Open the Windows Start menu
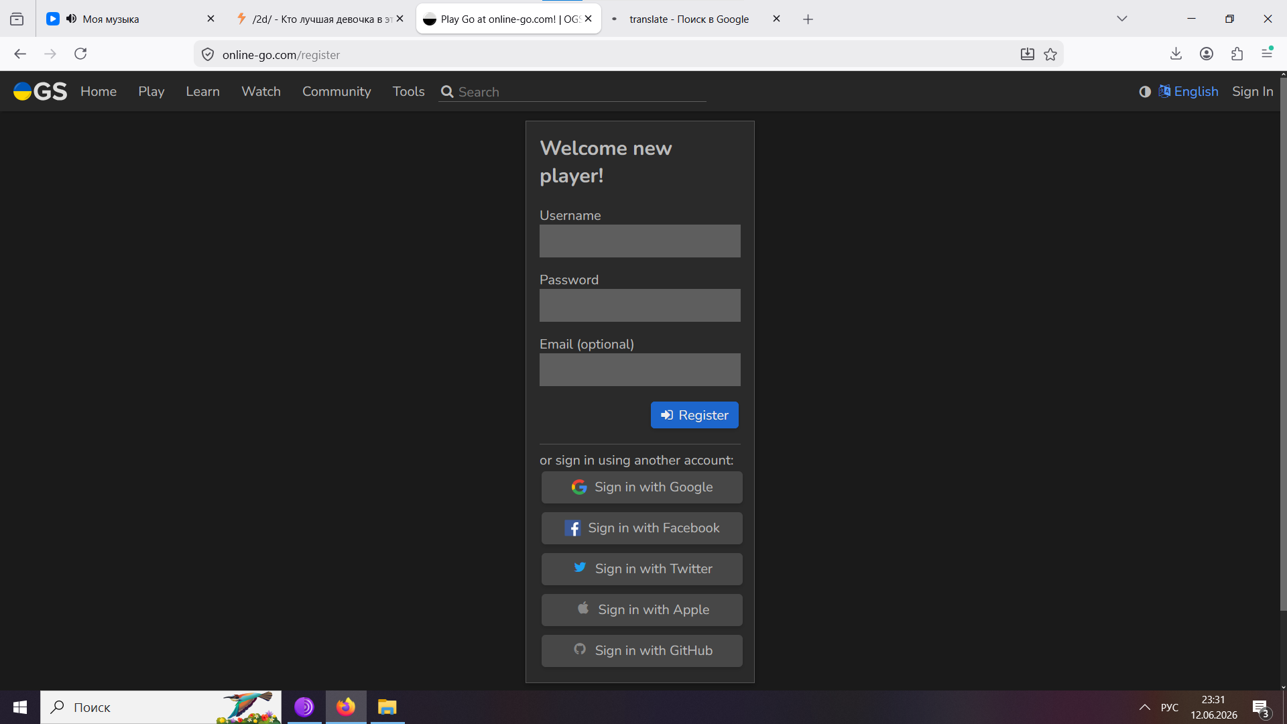The height and width of the screenshot is (724, 1287). (20, 707)
